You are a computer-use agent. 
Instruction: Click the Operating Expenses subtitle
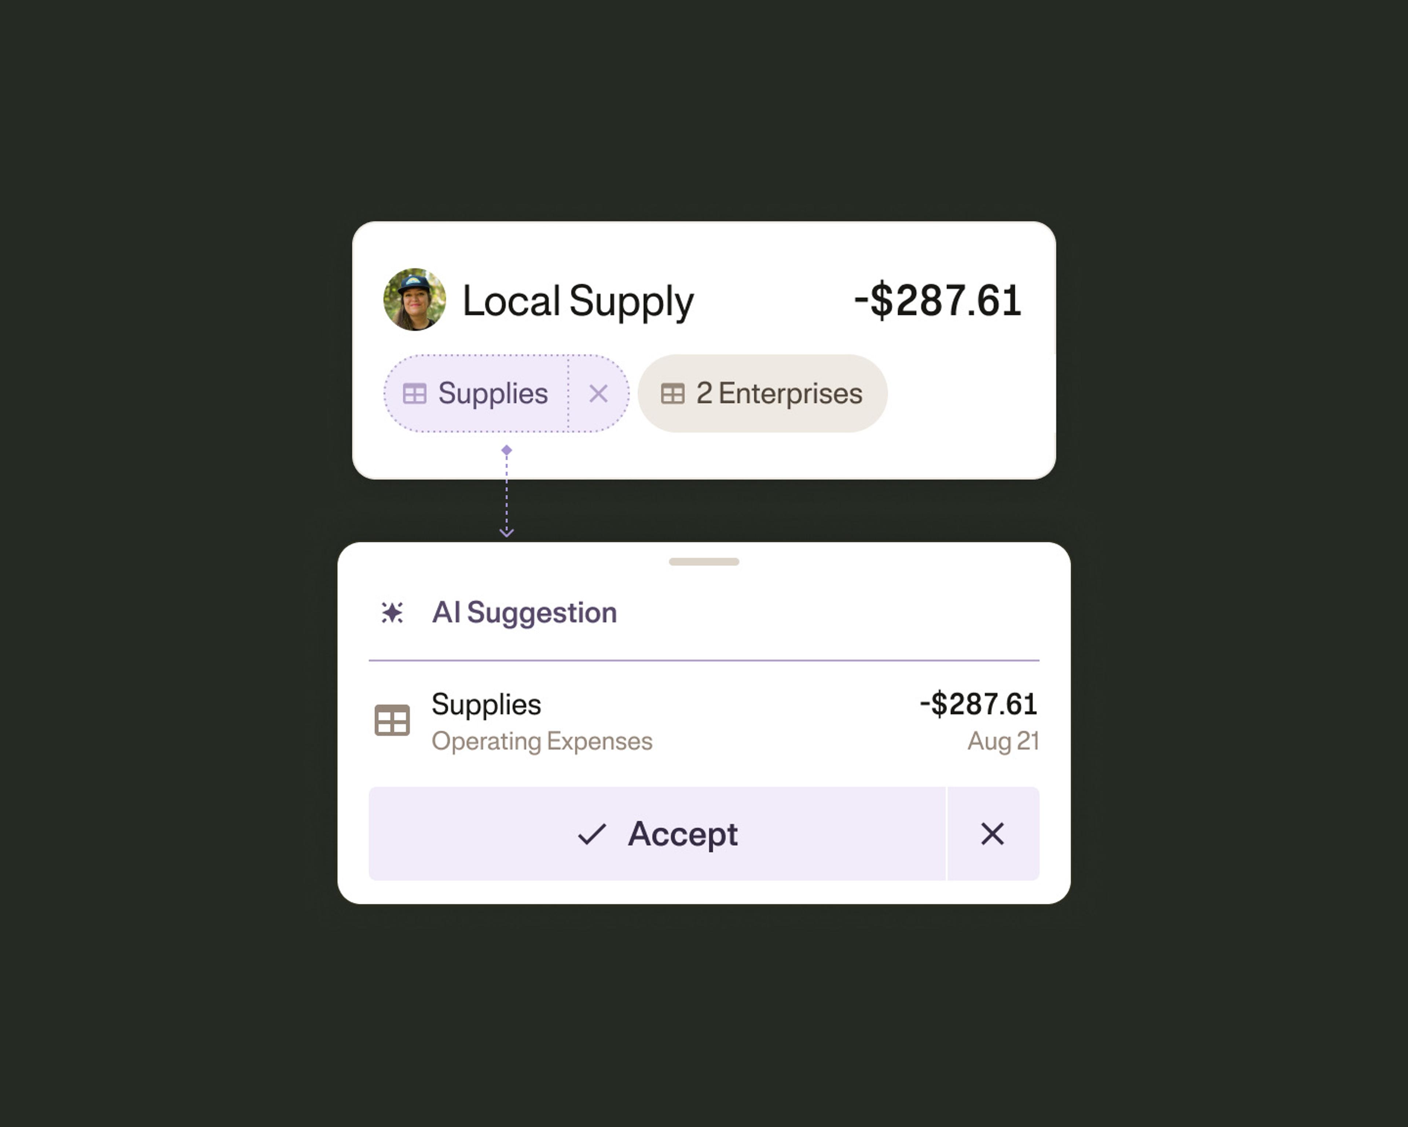[x=542, y=741]
